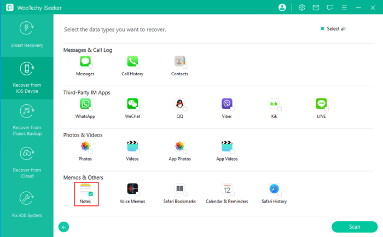
Task: Select the Notes icon
Action: pos(85,189)
